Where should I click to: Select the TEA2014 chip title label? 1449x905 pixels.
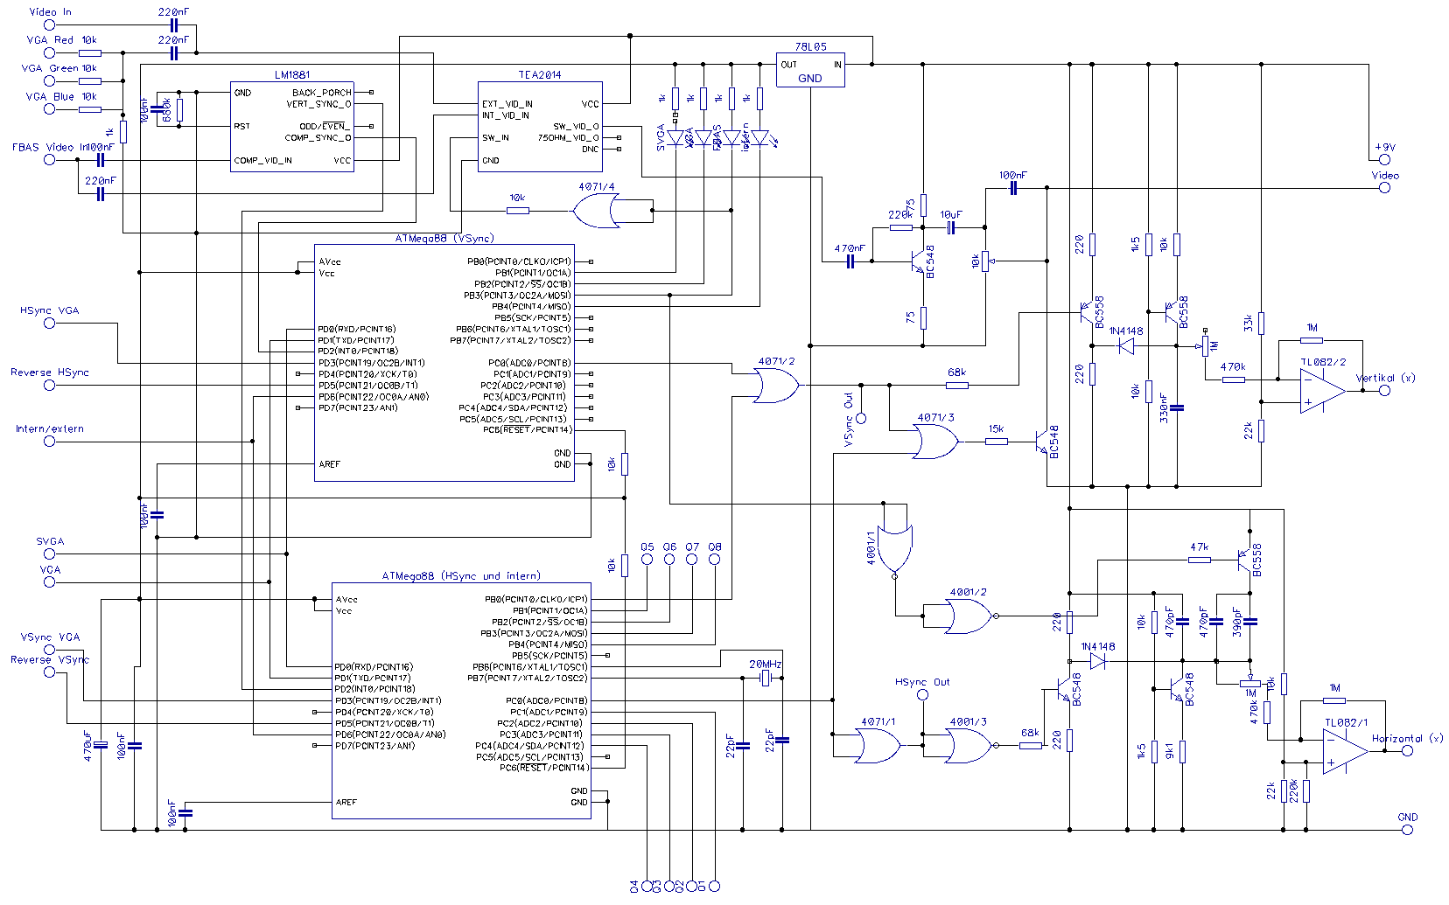pyautogui.click(x=540, y=75)
